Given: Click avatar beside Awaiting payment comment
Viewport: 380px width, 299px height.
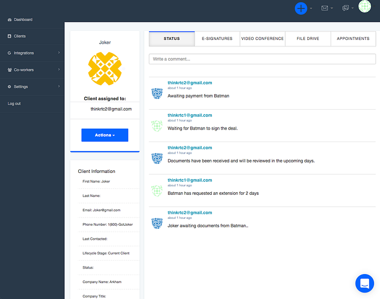Looking at the screenshot, I should point(157,94).
